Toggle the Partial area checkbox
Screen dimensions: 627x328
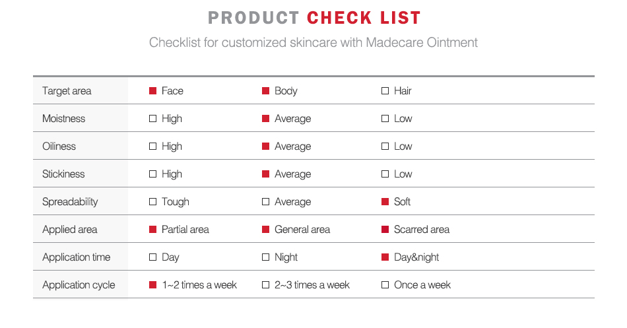tap(152, 230)
